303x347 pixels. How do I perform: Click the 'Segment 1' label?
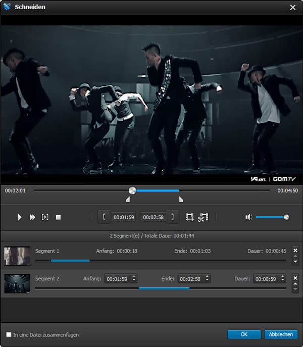pos(47,251)
